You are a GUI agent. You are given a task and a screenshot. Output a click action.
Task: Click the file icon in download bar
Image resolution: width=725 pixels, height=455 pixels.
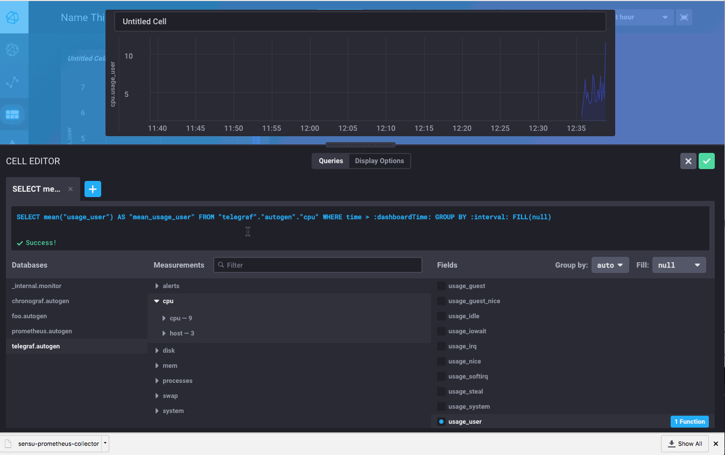click(8, 444)
